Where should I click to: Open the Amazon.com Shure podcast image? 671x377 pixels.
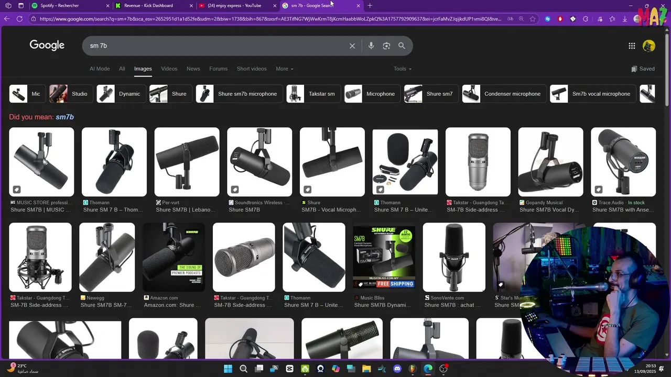pos(174,257)
